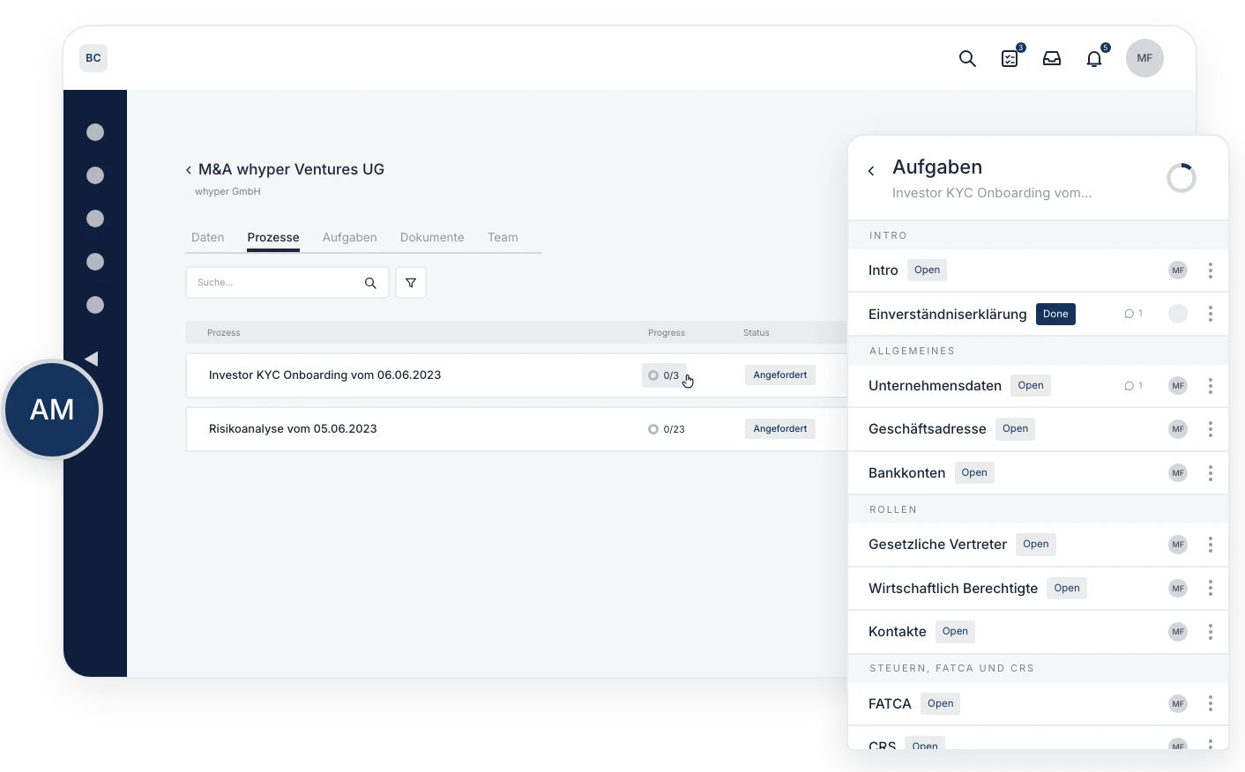Click the Open badge beside Bankkonten
The height and width of the screenshot is (772, 1245).
974,473
